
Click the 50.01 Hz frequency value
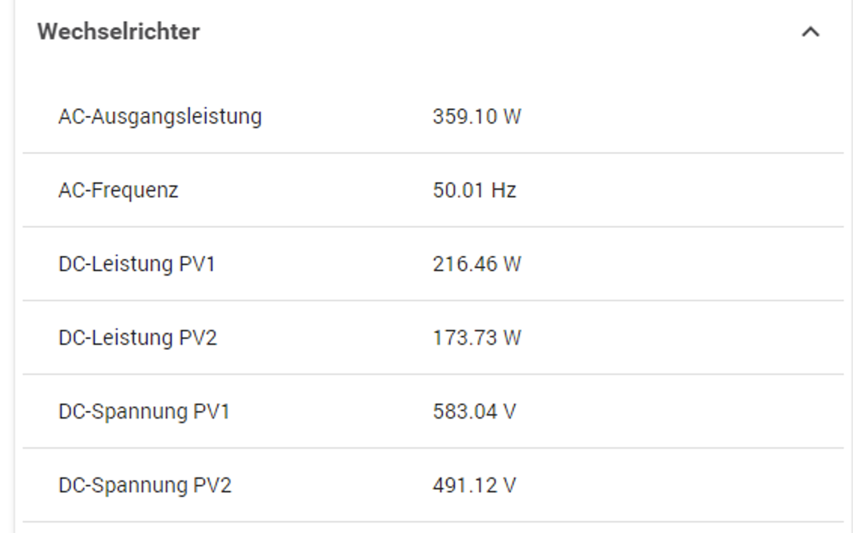[x=475, y=190]
